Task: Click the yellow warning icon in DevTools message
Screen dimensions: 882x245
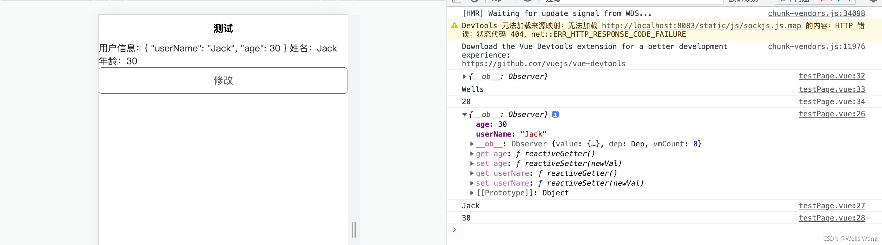Action: [x=454, y=25]
